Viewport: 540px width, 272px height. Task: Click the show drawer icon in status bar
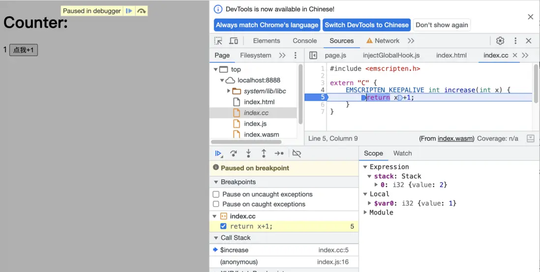(530, 138)
